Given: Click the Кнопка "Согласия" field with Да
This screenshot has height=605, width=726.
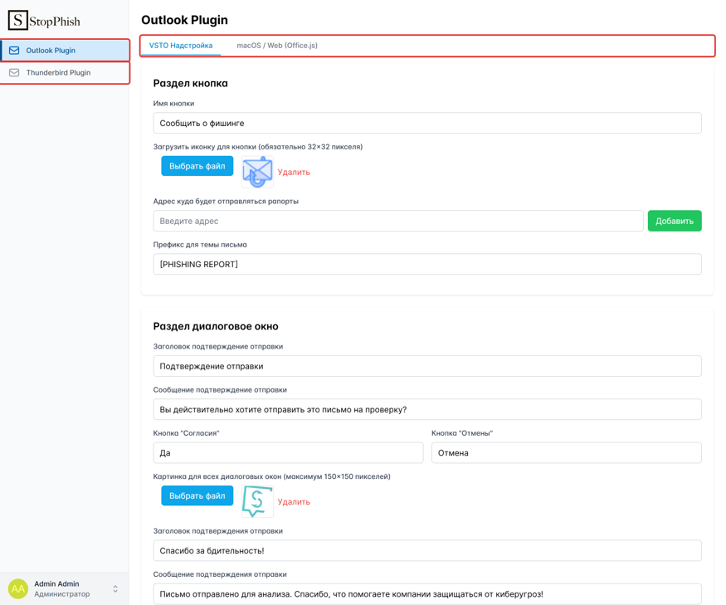Looking at the screenshot, I should [x=288, y=452].
